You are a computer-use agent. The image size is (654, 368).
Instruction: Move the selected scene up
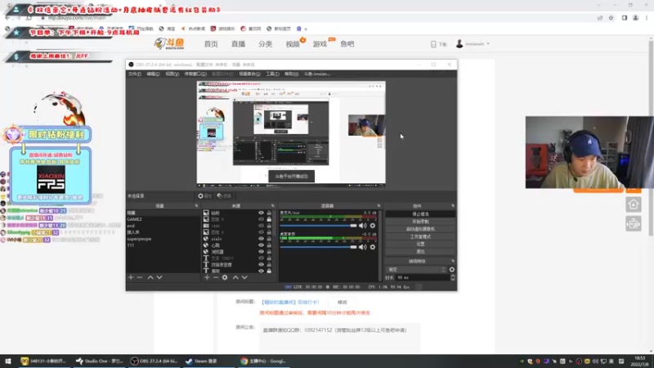150,277
